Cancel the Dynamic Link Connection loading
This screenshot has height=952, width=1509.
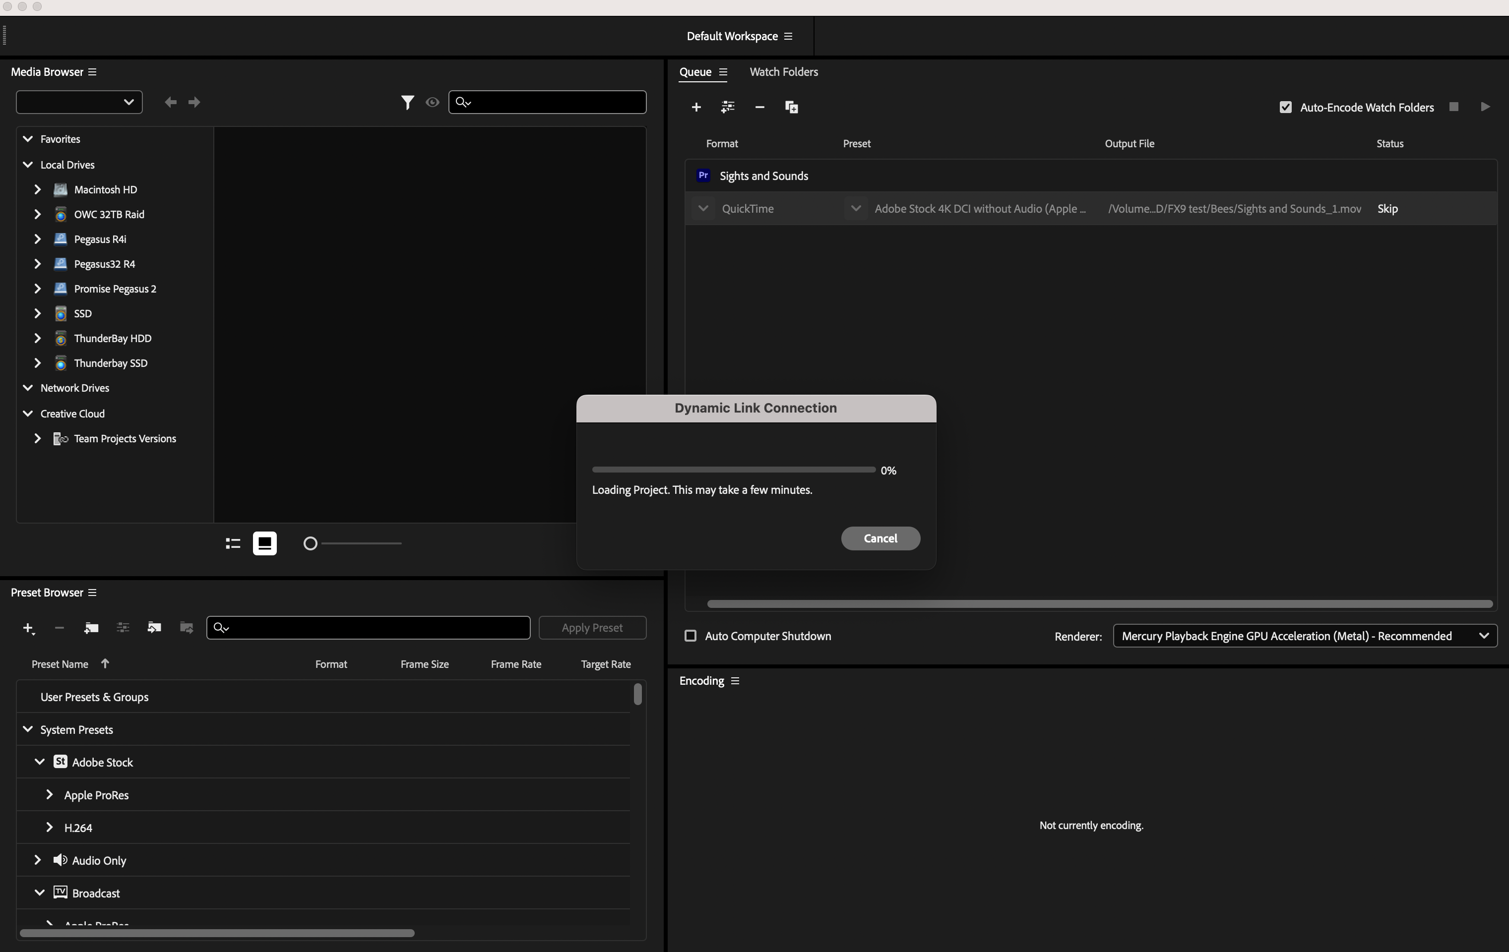[880, 537]
